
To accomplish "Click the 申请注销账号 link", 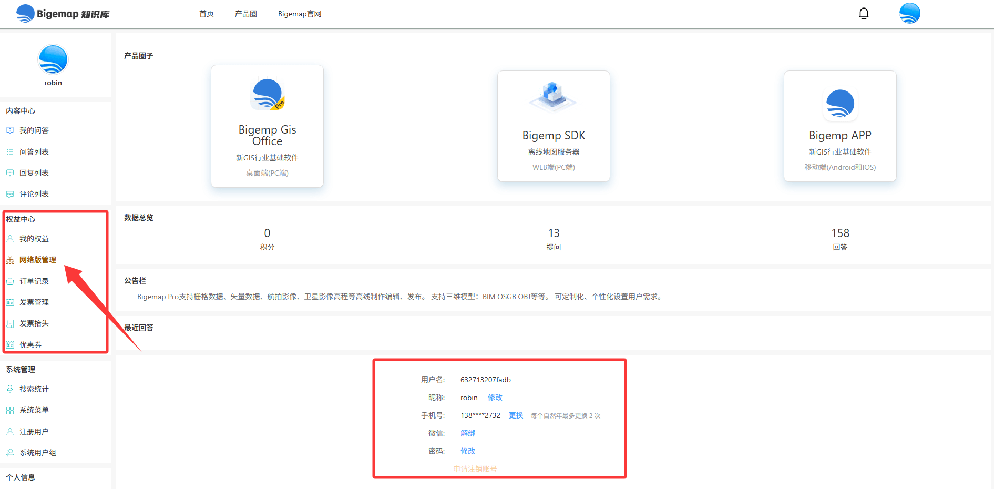I will pyautogui.click(x=475, y=469).
